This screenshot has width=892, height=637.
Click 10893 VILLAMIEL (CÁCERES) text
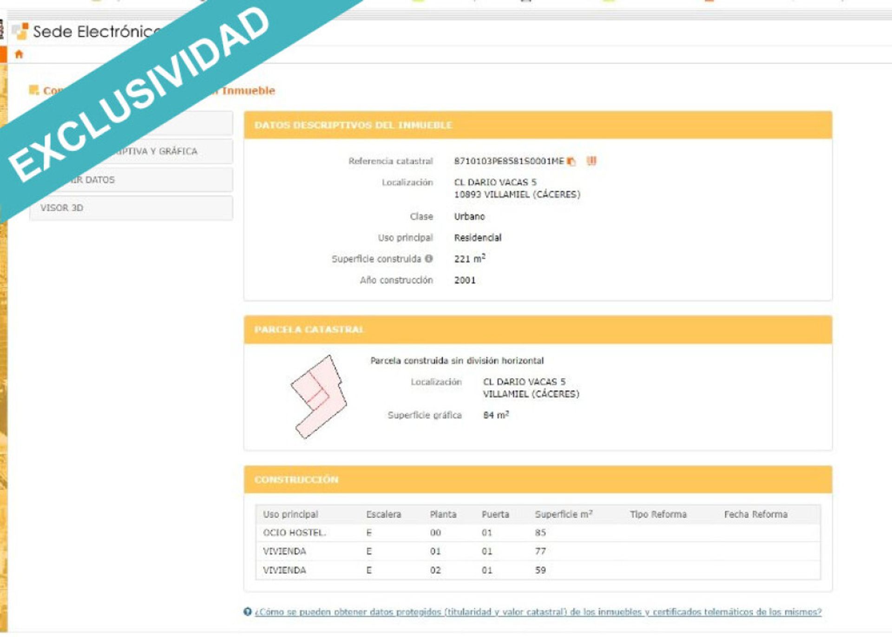point(517,195)
